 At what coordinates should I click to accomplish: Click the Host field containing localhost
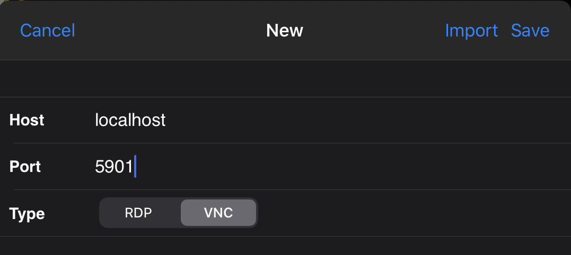318,120
